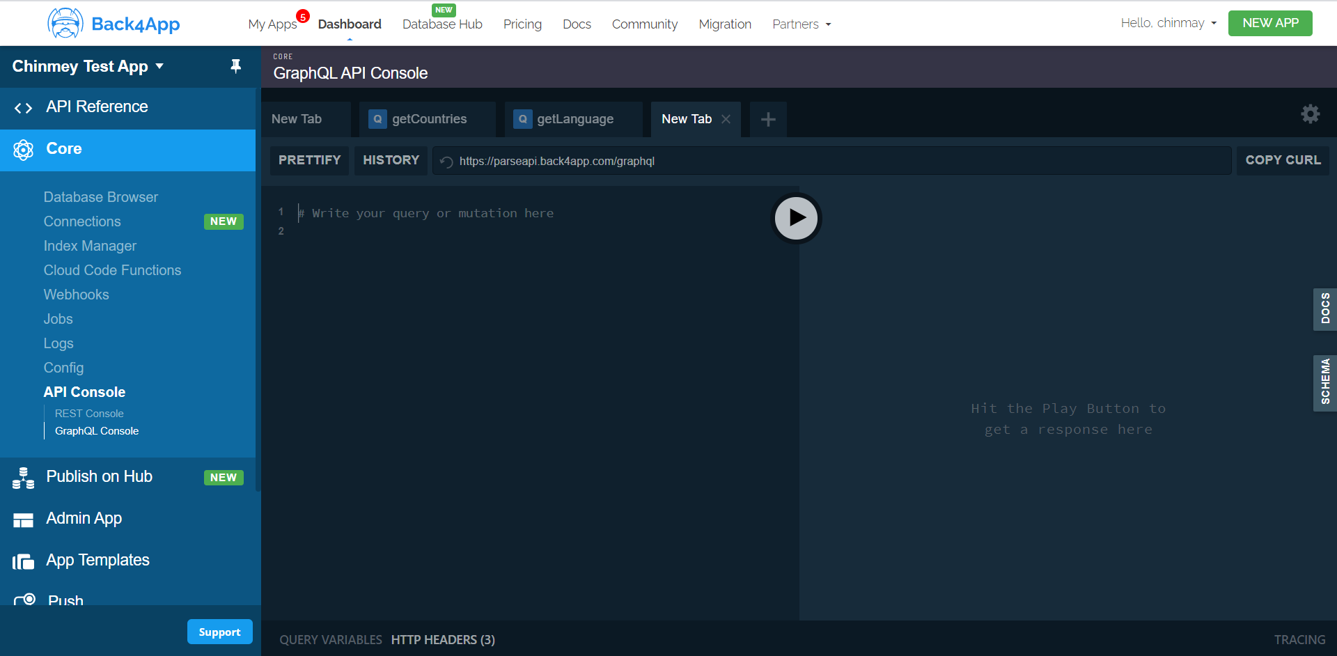Open the Partners dropdown menu

(x=802, y=24)
